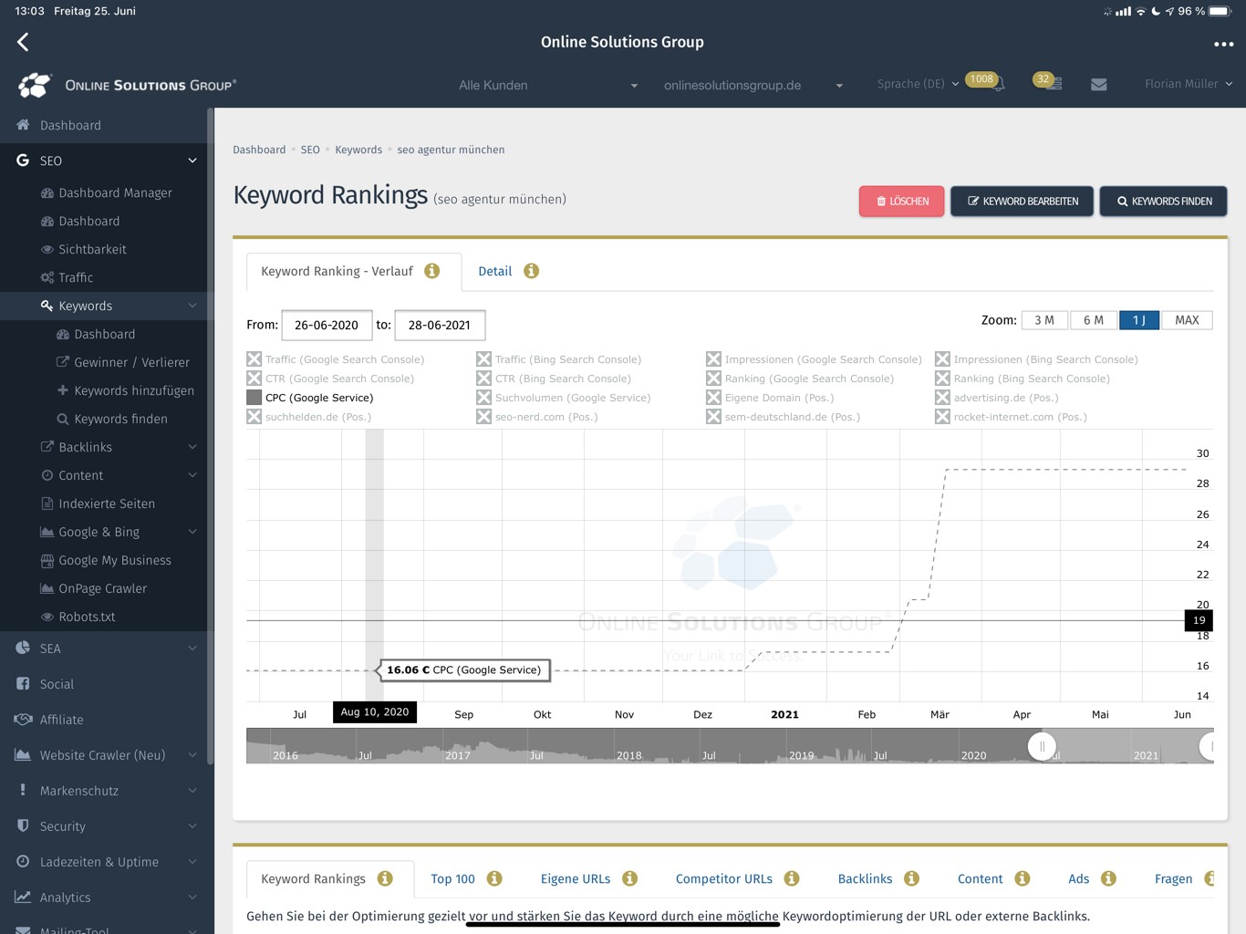The height and width of the screenshot is (934, 1246).
Task: Open notifications bell with 1008 badge
Action: [997, 84]
